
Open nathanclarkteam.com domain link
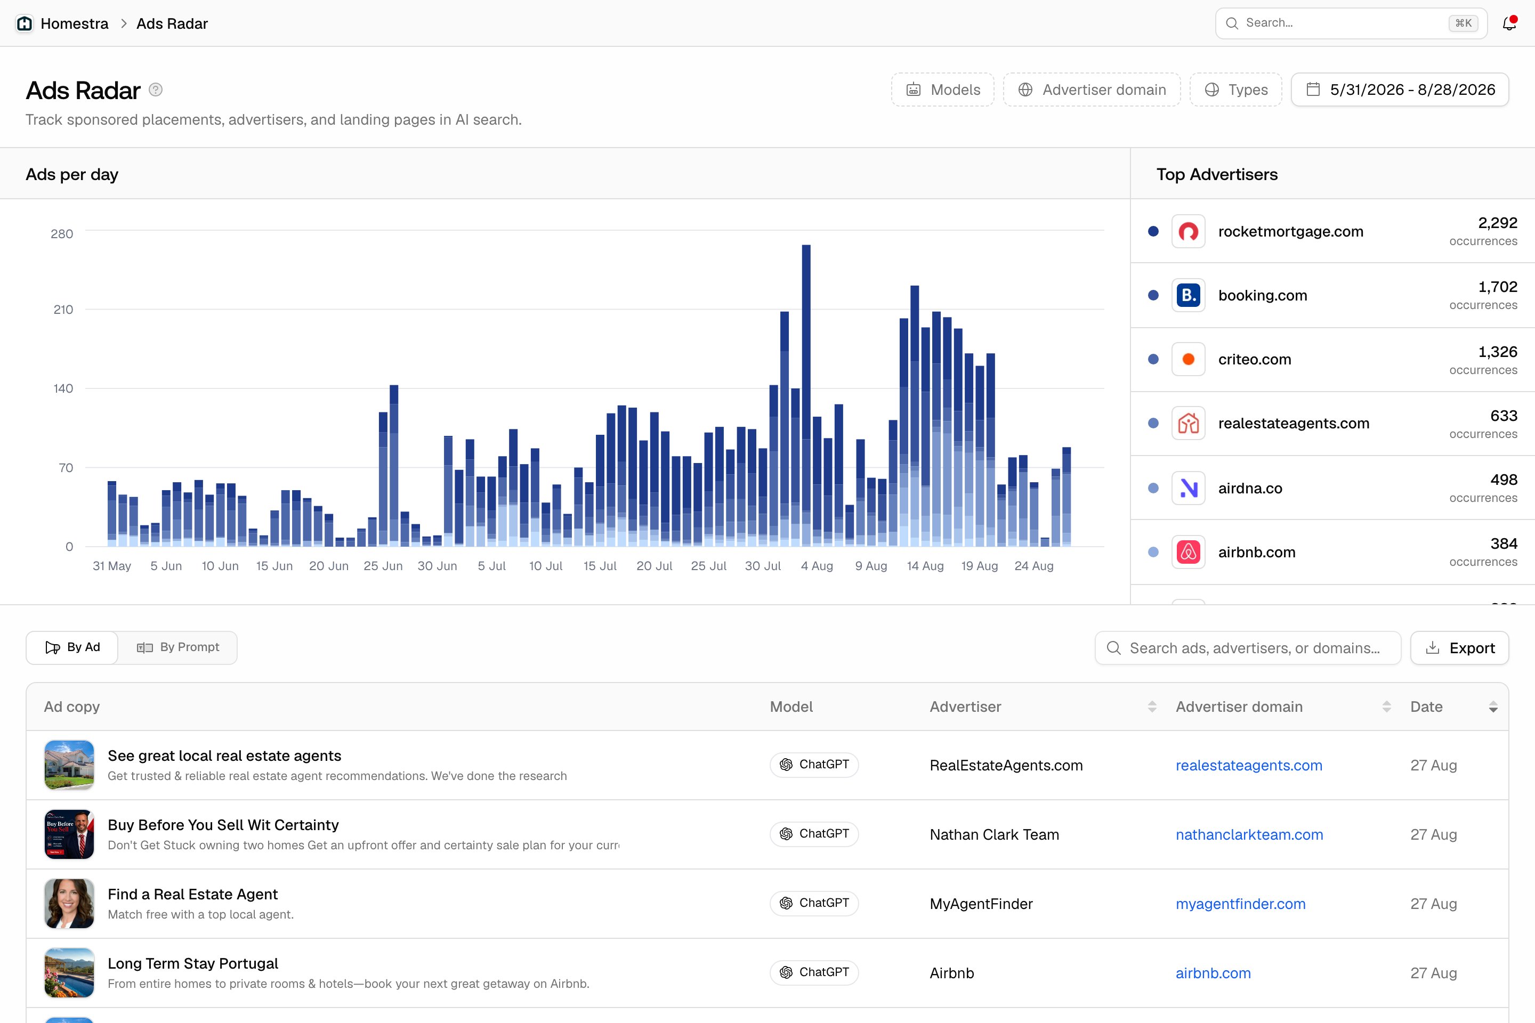(1249, 834)
